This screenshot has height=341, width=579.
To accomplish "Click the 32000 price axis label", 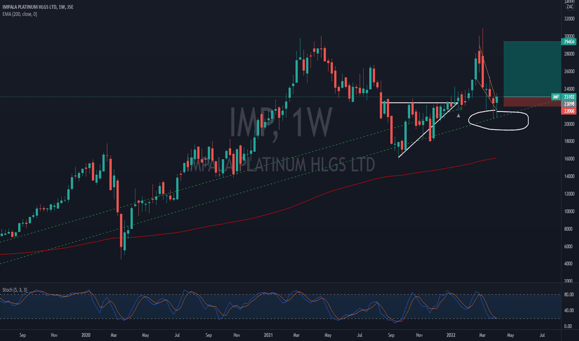I will tap(570, 19).
